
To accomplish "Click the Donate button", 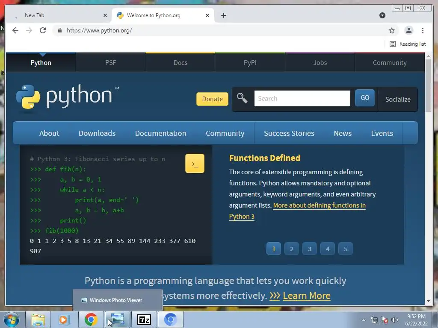I will [x=212, y=99].
